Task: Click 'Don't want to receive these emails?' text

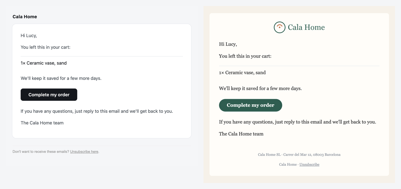Action: [x=41, y=151]
